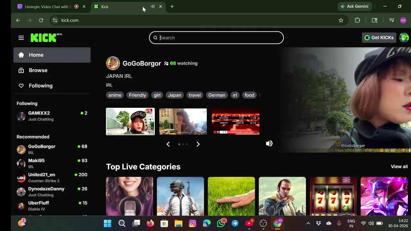Click the browser back arrow

click(18, 20)
